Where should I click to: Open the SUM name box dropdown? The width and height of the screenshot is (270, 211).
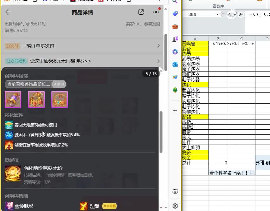coord(217,14)
